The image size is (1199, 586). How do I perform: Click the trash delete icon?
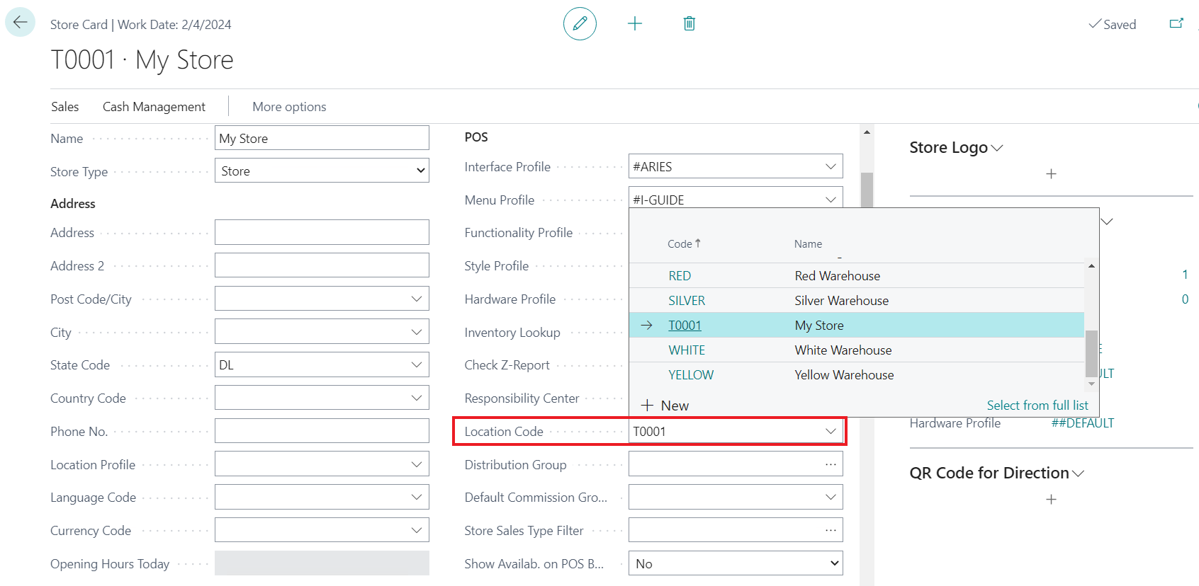pos(689,24)
